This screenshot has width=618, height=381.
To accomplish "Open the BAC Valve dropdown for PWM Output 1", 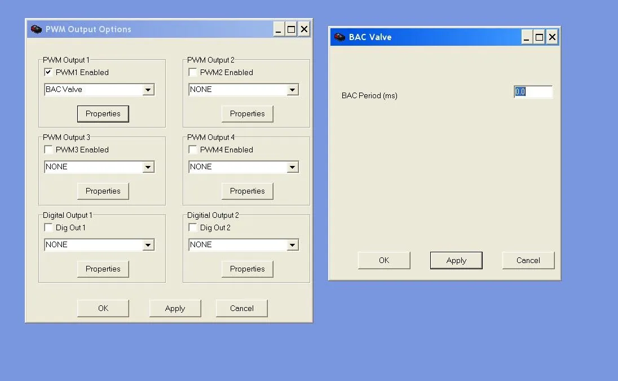I will coord(148,90).
